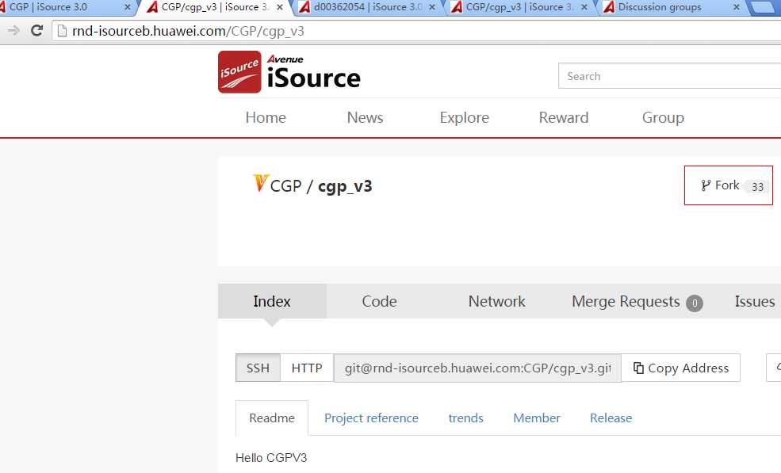Click the page icon in address bar
The height and width of the screenshot is (473, 781).
pyautogui.click(x=63, y=31)
